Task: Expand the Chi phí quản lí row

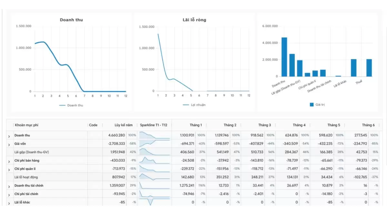Action: click(x=9, y=169)
